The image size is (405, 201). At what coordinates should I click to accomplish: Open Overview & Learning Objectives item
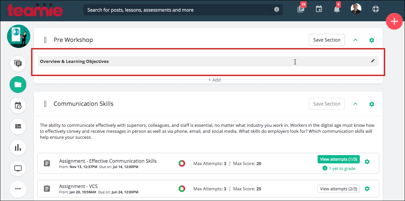coord(208,61)
